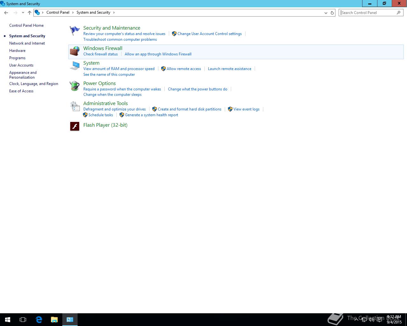Click Defragment and optimize your drives

[114, 109]
